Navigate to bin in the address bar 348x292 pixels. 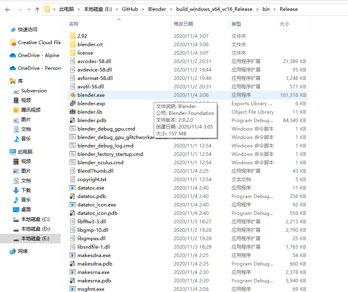point(266,9)
